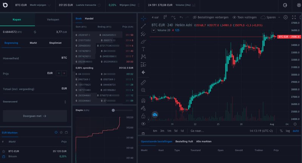The width and height of the screenshot is (302, 163).
Task: Click the circle icon in EUR Markten header
Action: point(56,132)
